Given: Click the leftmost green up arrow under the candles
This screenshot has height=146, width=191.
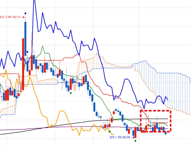Looking at the screenshot, I should click(71, 93).
